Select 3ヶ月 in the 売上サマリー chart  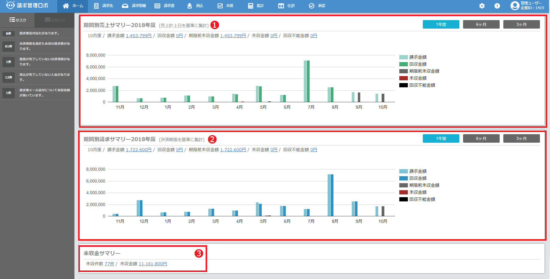[521, 24]
